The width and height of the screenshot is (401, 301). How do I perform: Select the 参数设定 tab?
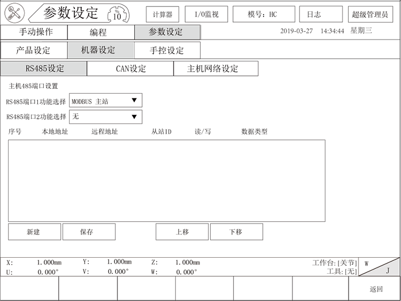pyautogui.click(x=167, y=32)
